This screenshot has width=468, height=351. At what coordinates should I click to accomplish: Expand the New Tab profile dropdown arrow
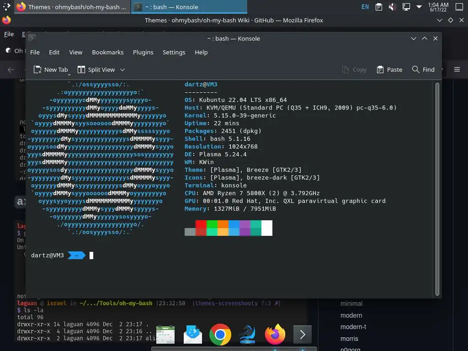tap(69, 74)
